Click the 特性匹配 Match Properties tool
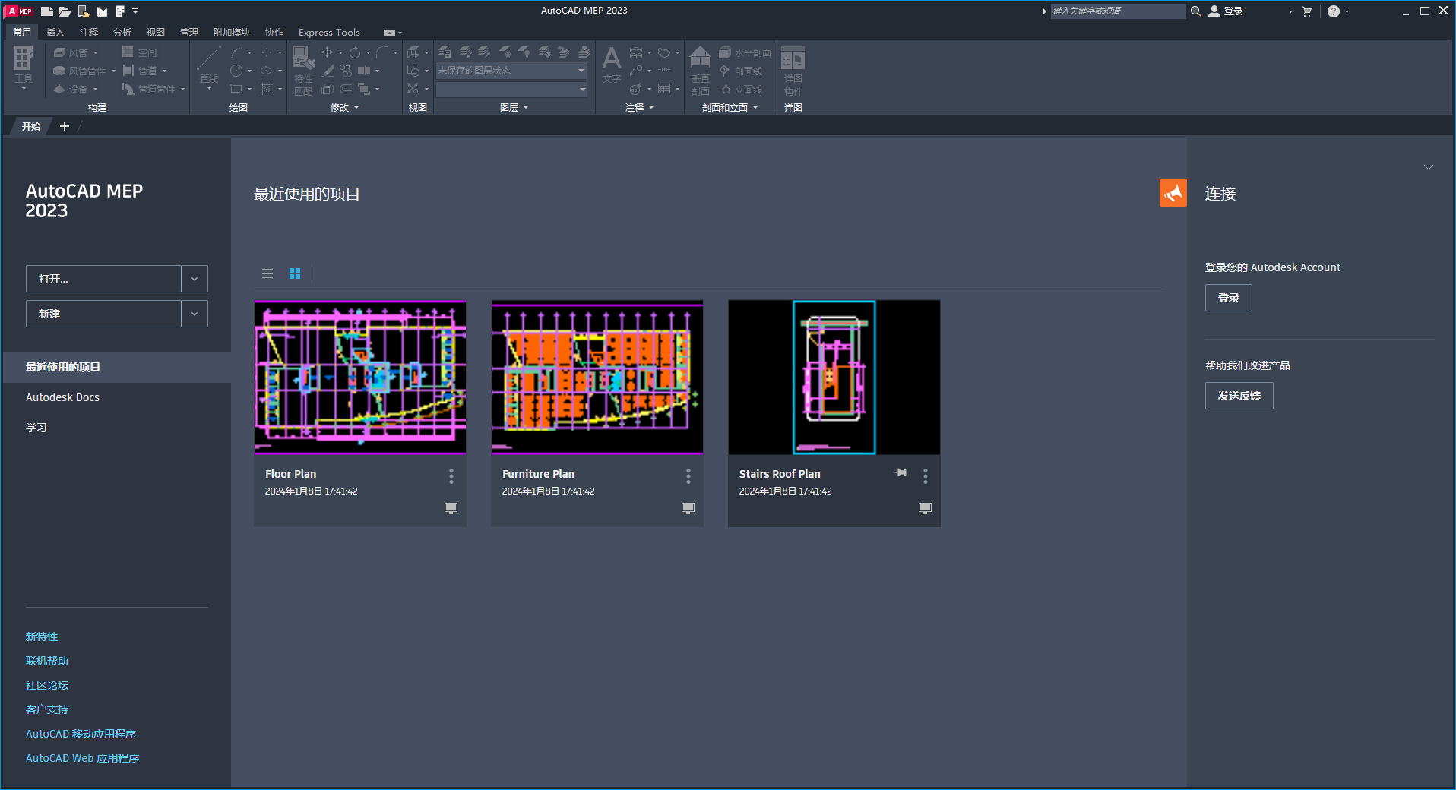Image resolution: width=1456 pixels, height=790 pixels. (x=302, y=68)
